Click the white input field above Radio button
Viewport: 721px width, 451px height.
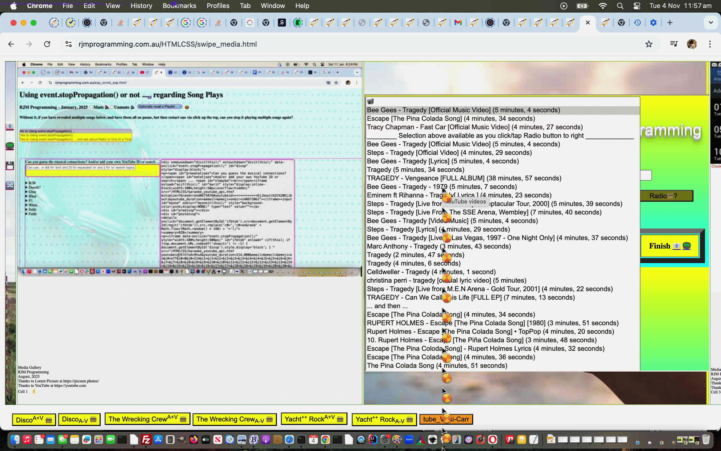point(646,175)
